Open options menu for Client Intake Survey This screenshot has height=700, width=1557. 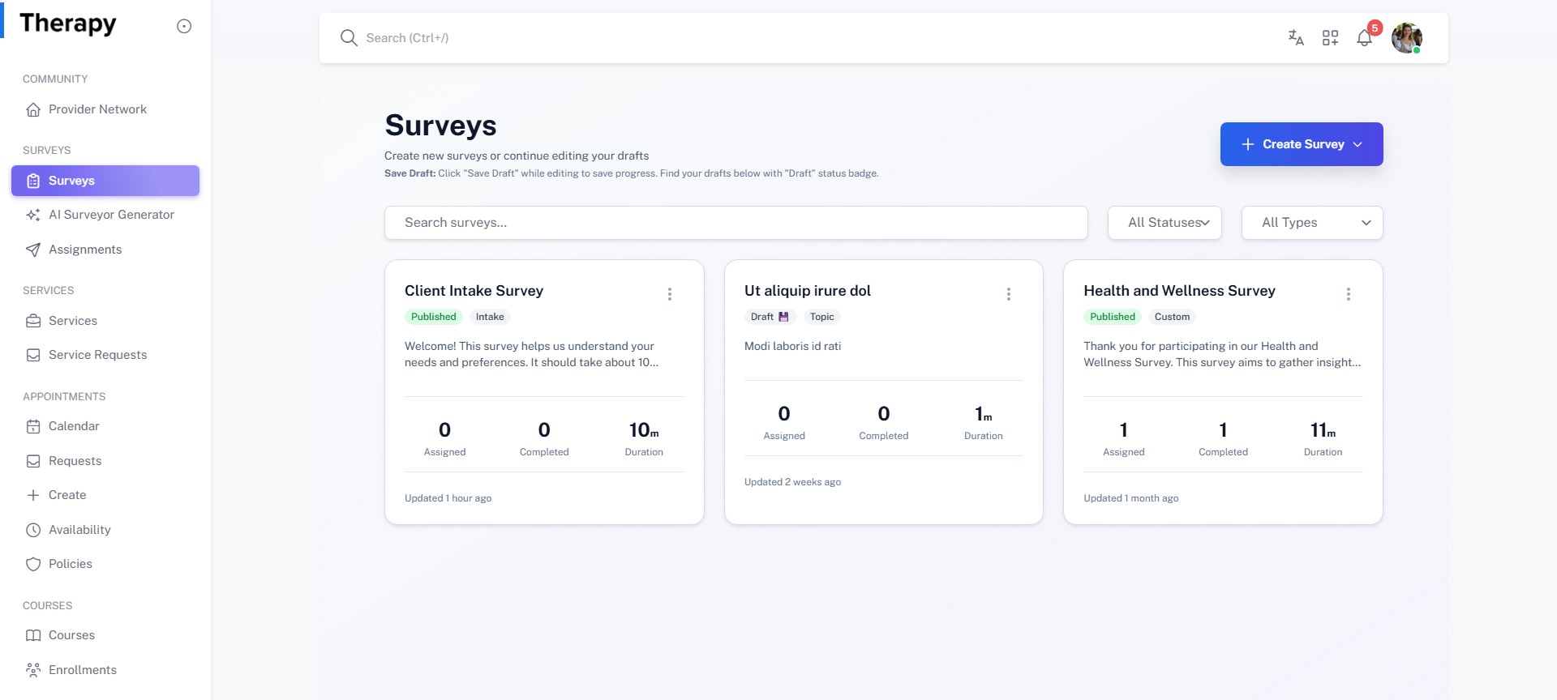[670, 294]
